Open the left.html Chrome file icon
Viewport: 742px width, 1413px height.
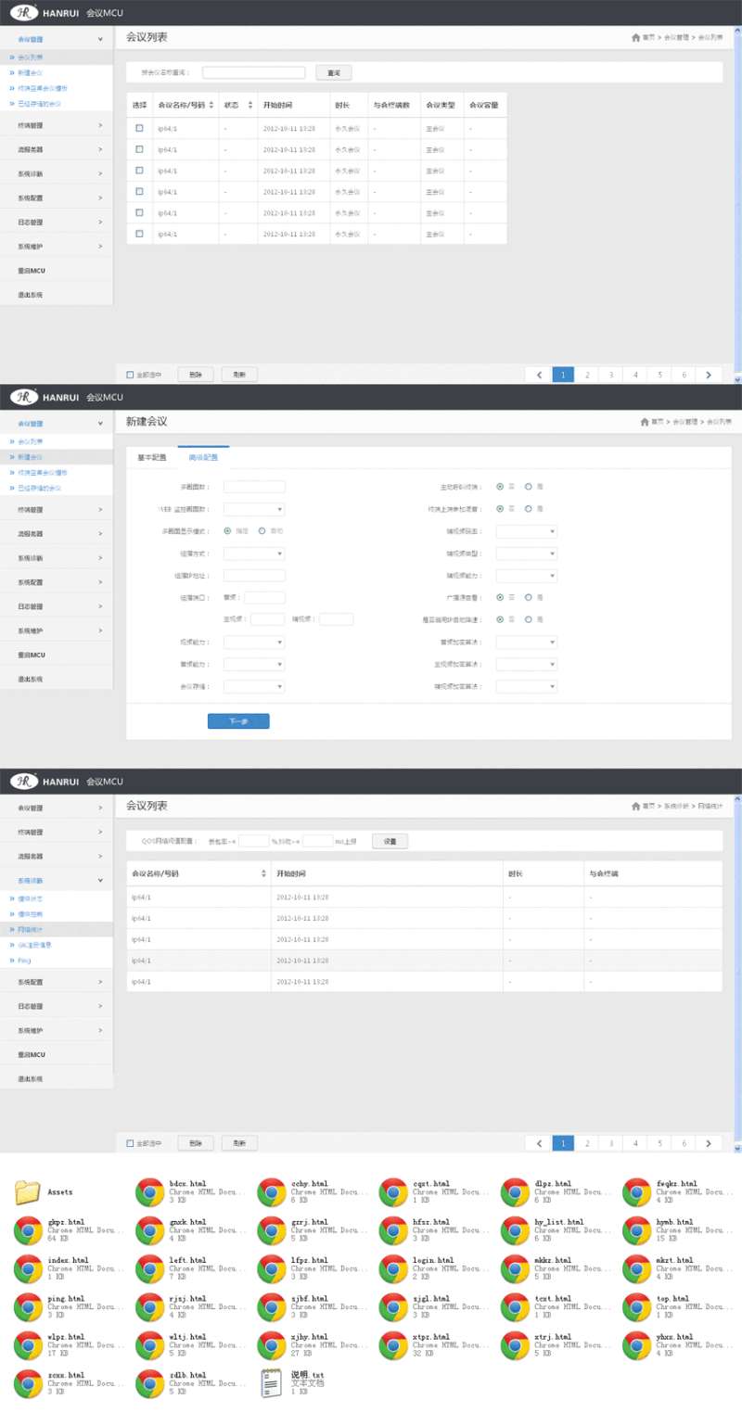coord(150,1268)
